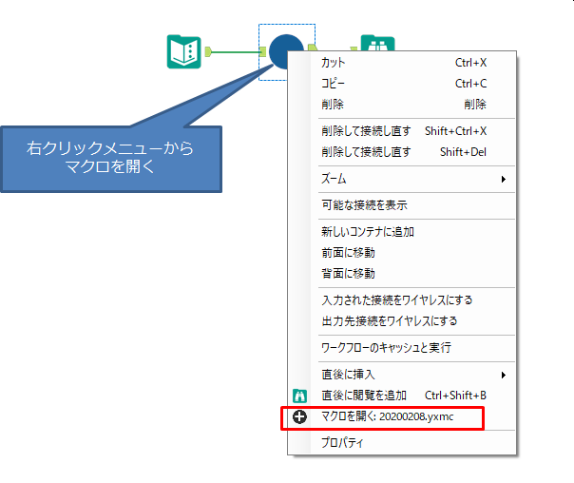Click binoculars icon beside 直後に閲覧を追加
Viewport: 574px width, 483px height.
[x=300, y=395]
